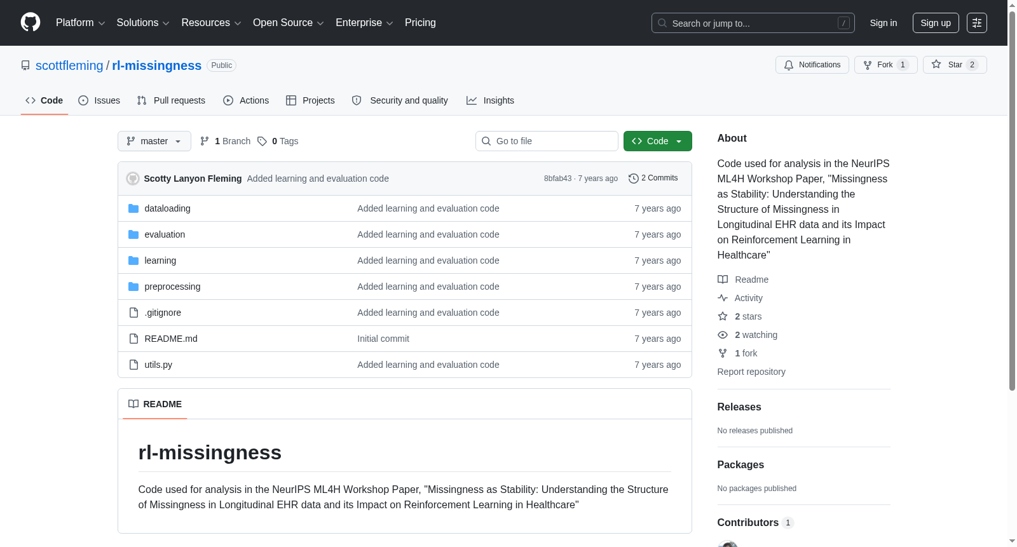Screen dimensions: 1017x547
Task: Click the watching eye icon
Action: click(x=723, y=335)
